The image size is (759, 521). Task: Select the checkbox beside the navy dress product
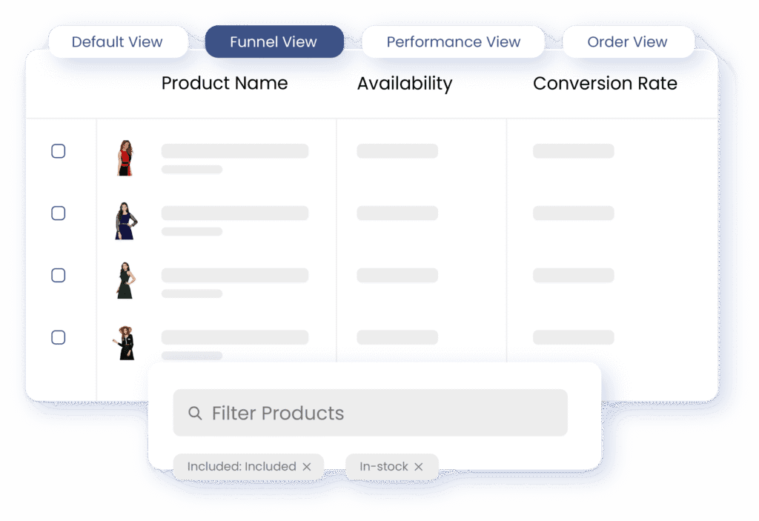pos(58,213)
